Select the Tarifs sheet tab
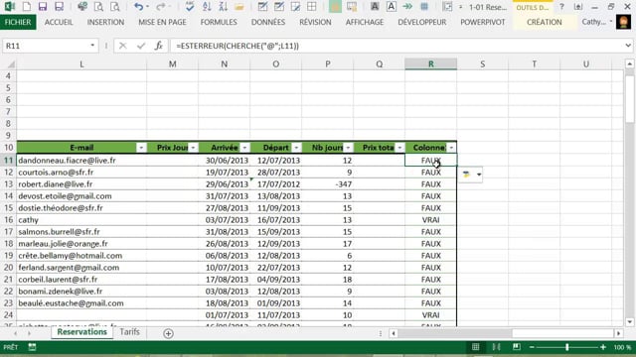Image resolution: width=636 pixels, height=357 pixels. (130, 332)
